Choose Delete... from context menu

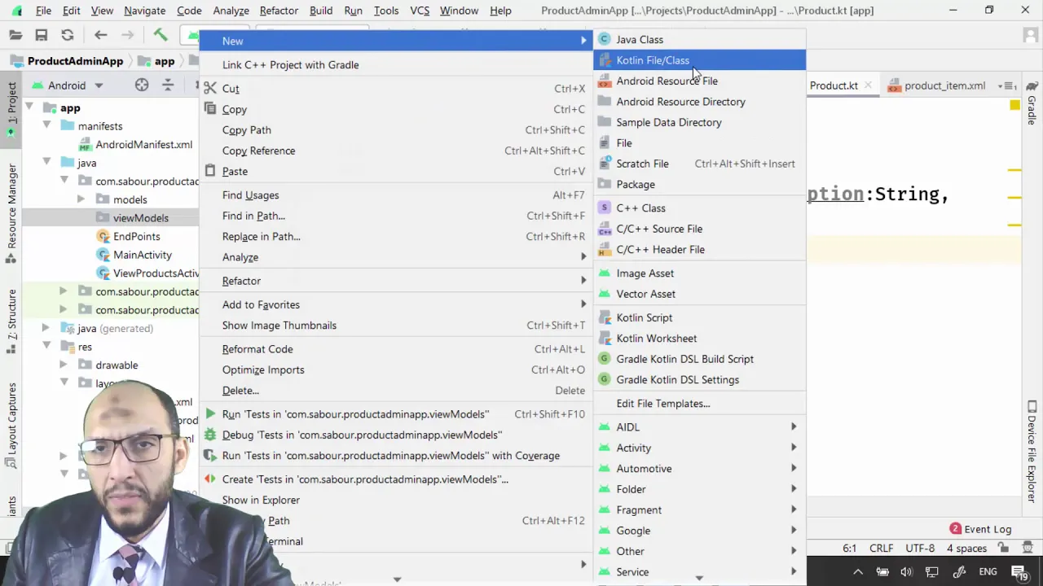click(396, 391)
